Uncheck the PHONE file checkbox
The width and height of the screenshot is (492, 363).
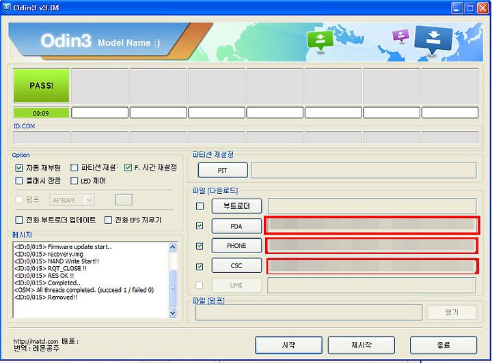200,246
